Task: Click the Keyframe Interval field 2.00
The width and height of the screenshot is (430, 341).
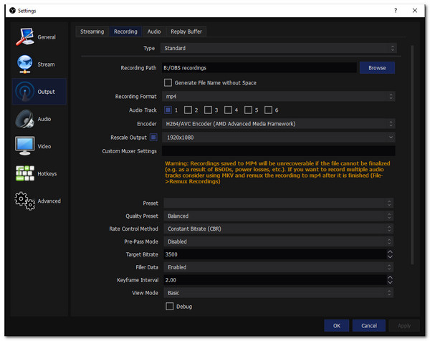Action: [x=275, y=280]
